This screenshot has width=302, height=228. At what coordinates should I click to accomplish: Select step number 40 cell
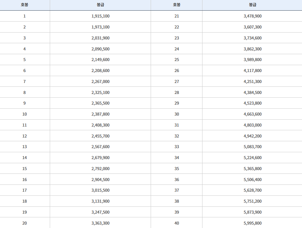(177, 223)
